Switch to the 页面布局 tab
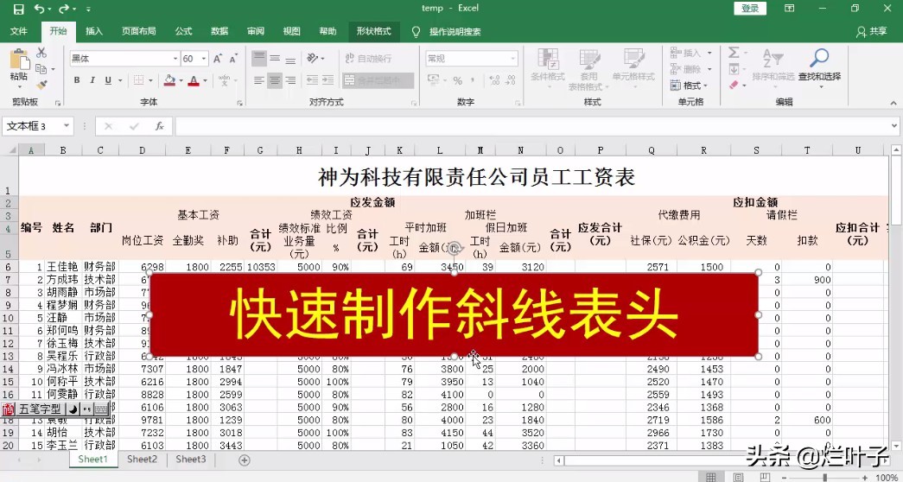Image resolution: width=903 pixels, height=482 pixels. 138,31
